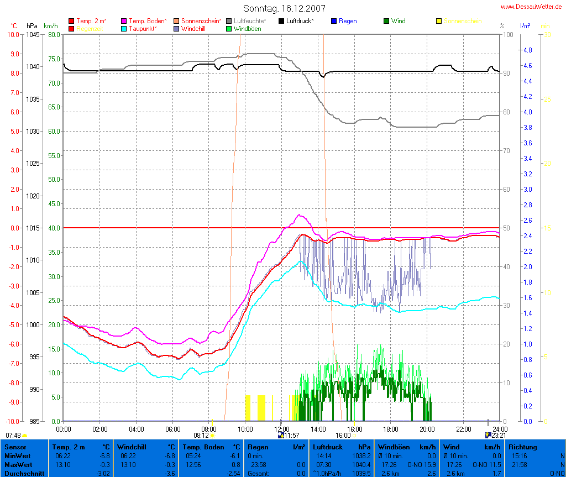Toggle the Taupunkt series via legend label
Image resolution: width=566 pixels, height=477 pixels.
click(143, 28)
